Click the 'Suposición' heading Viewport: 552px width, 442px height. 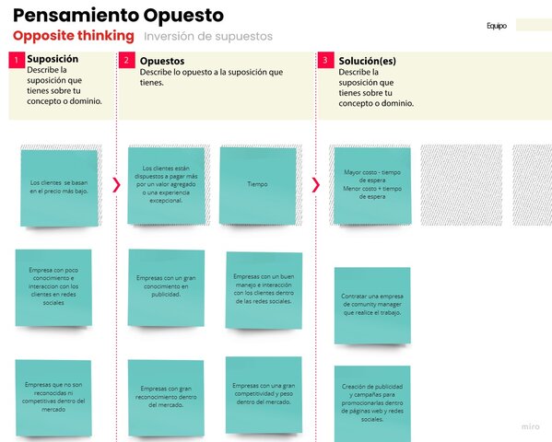53,59
